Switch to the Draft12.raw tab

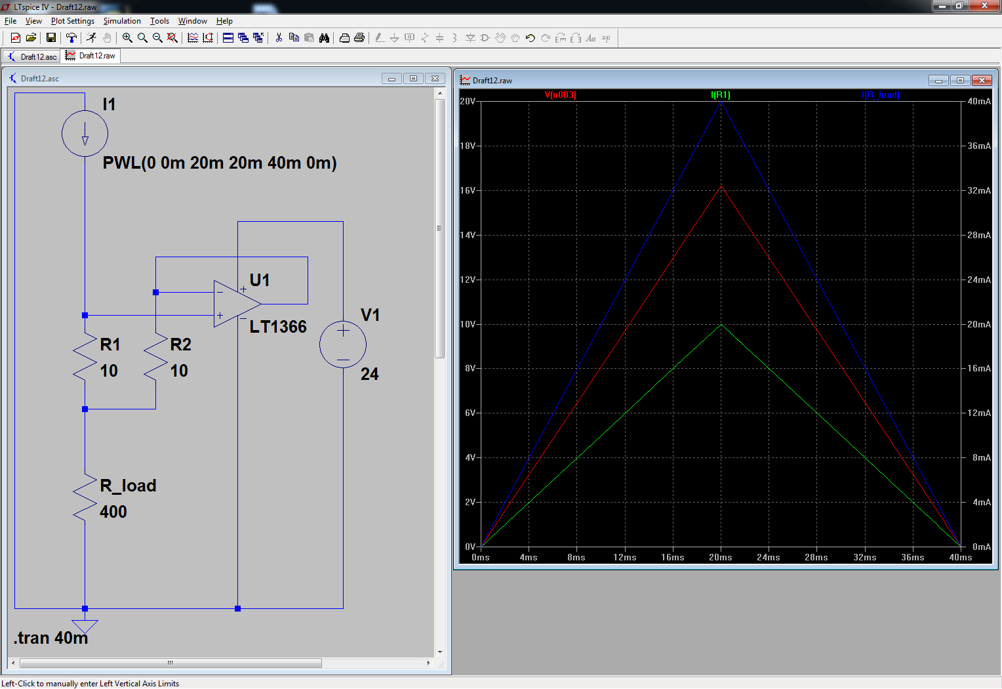(x=90, y=56)
